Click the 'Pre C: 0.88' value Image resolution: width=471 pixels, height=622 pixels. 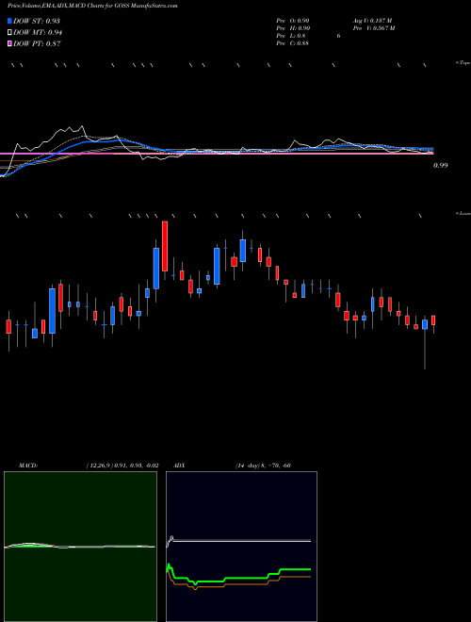(293, 43)
